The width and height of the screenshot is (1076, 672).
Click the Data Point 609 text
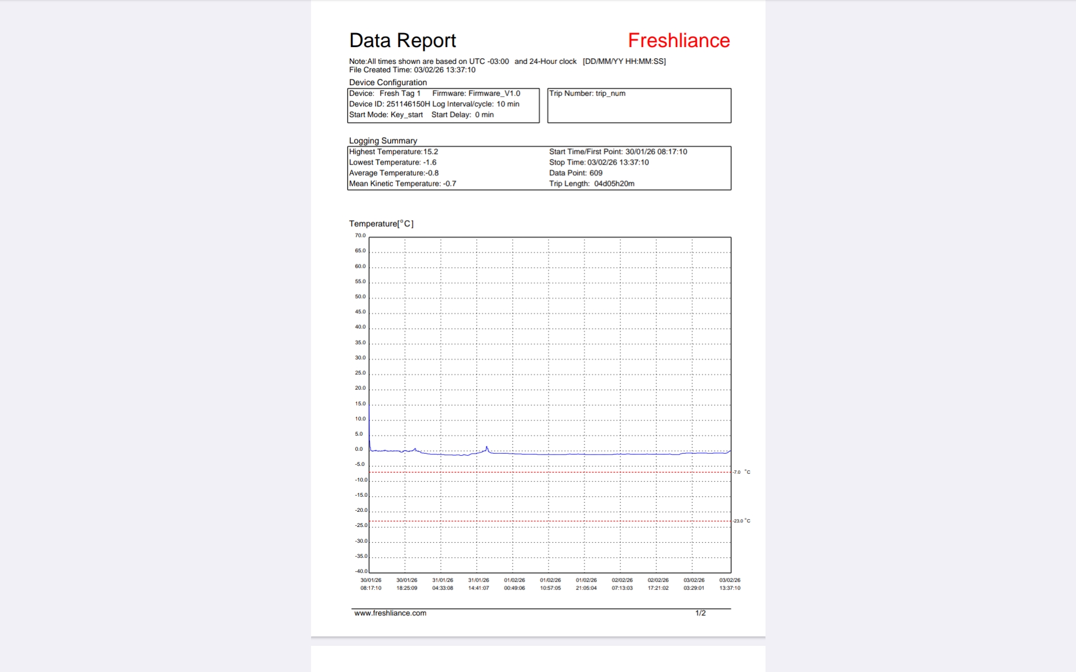click(x=576, y=173)
